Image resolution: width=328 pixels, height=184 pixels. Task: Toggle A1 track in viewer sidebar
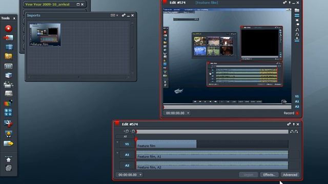point(297,101)
